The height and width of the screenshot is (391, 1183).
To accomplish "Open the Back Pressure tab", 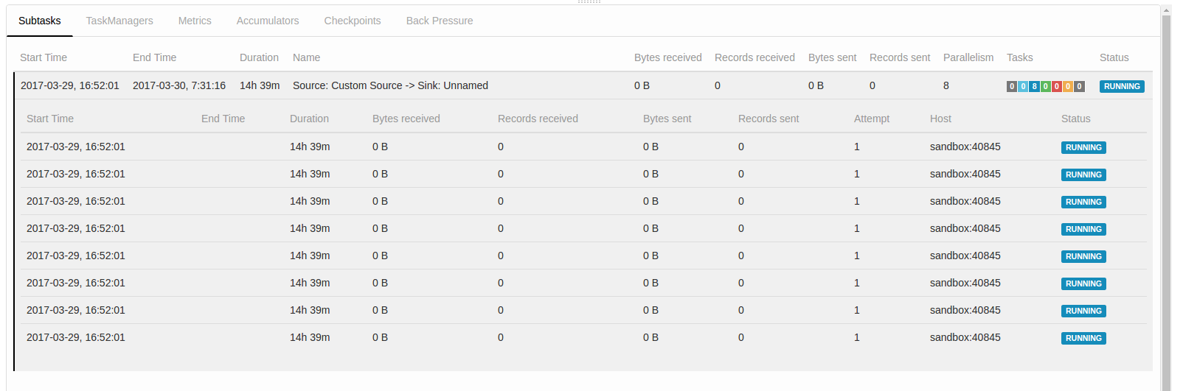I will coord(440,21).
